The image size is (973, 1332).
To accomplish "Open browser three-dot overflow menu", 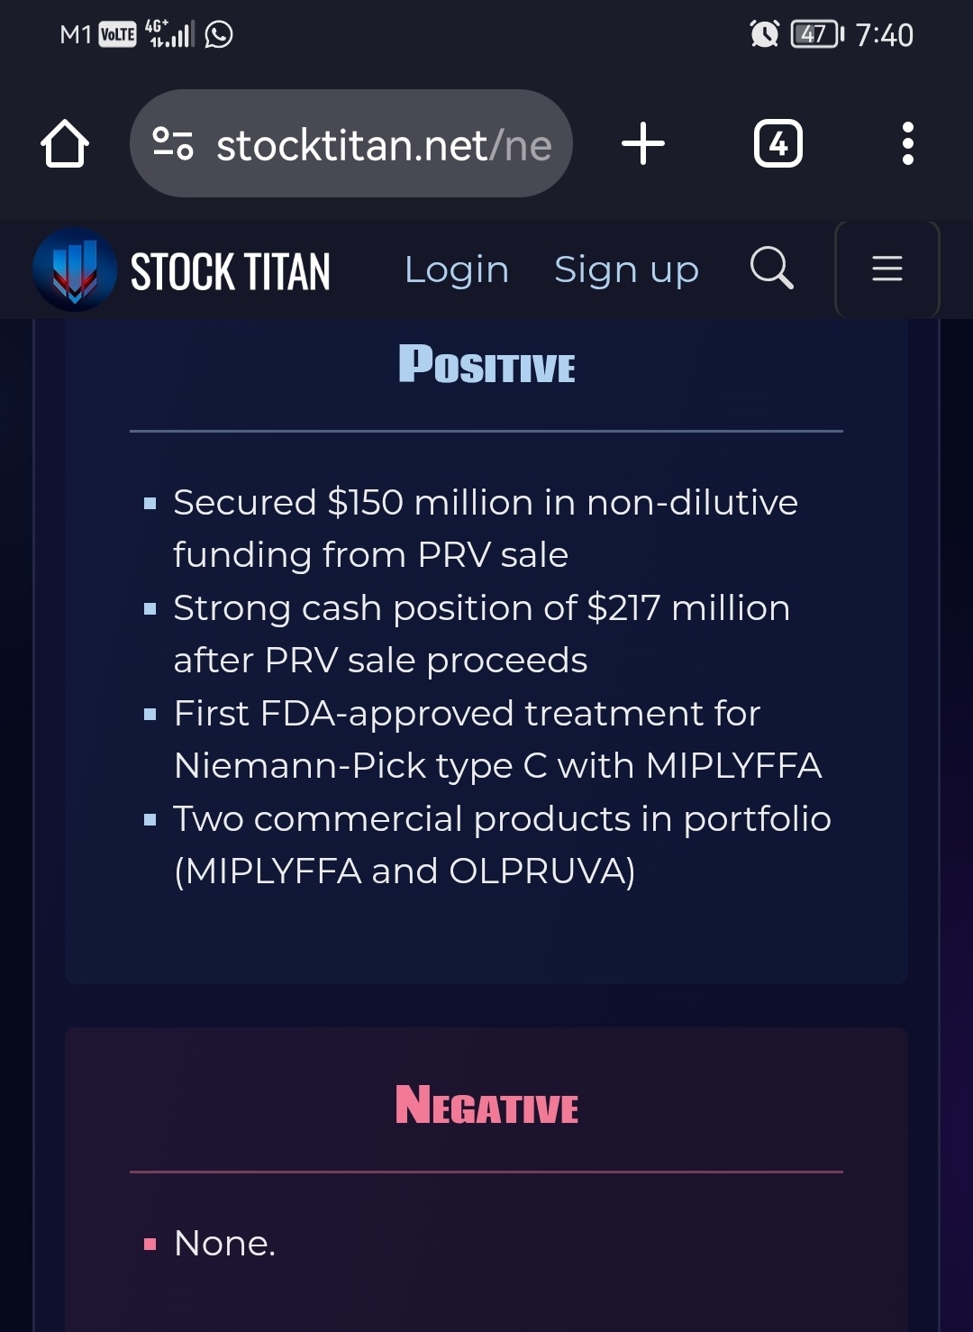I will tap(908, 143).
